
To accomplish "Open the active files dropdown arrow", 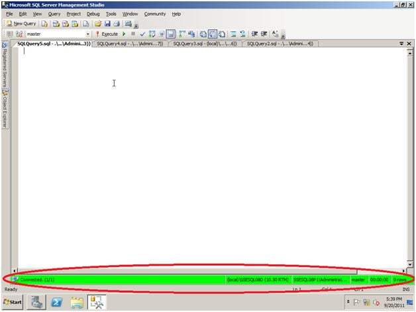I will (x=401, y=44).
